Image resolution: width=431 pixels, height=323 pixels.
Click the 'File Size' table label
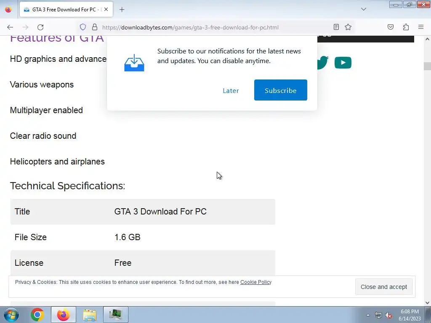pyautogui.click(x=30, y=237)
